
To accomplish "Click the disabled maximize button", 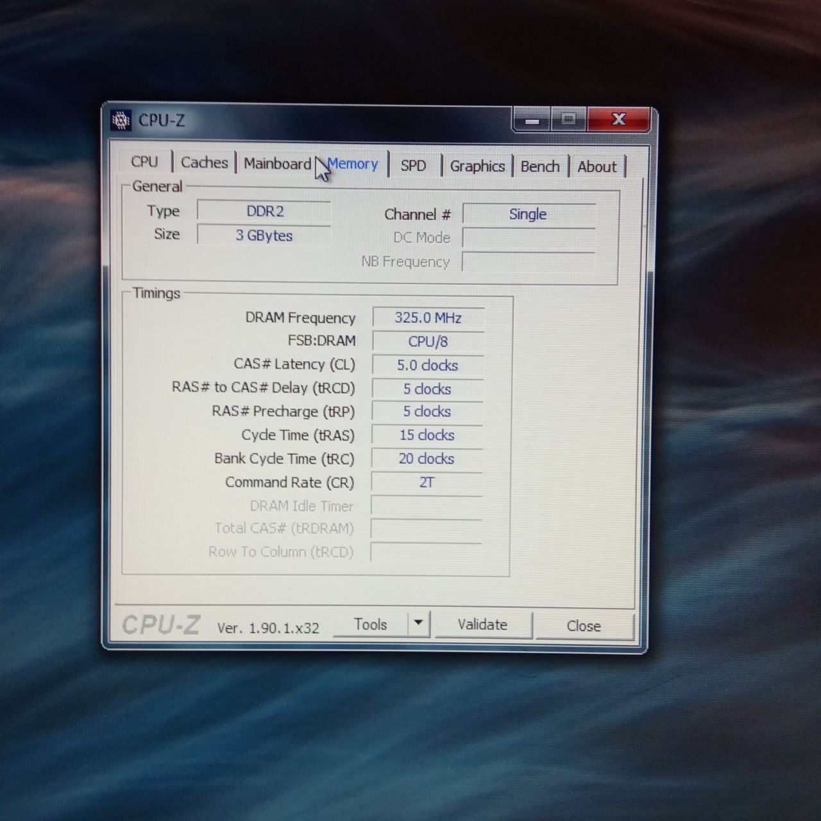I will (x=568, y=120).
